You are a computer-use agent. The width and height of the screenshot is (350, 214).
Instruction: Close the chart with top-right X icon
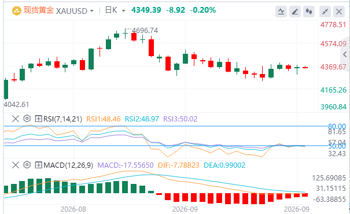[339, 12]
